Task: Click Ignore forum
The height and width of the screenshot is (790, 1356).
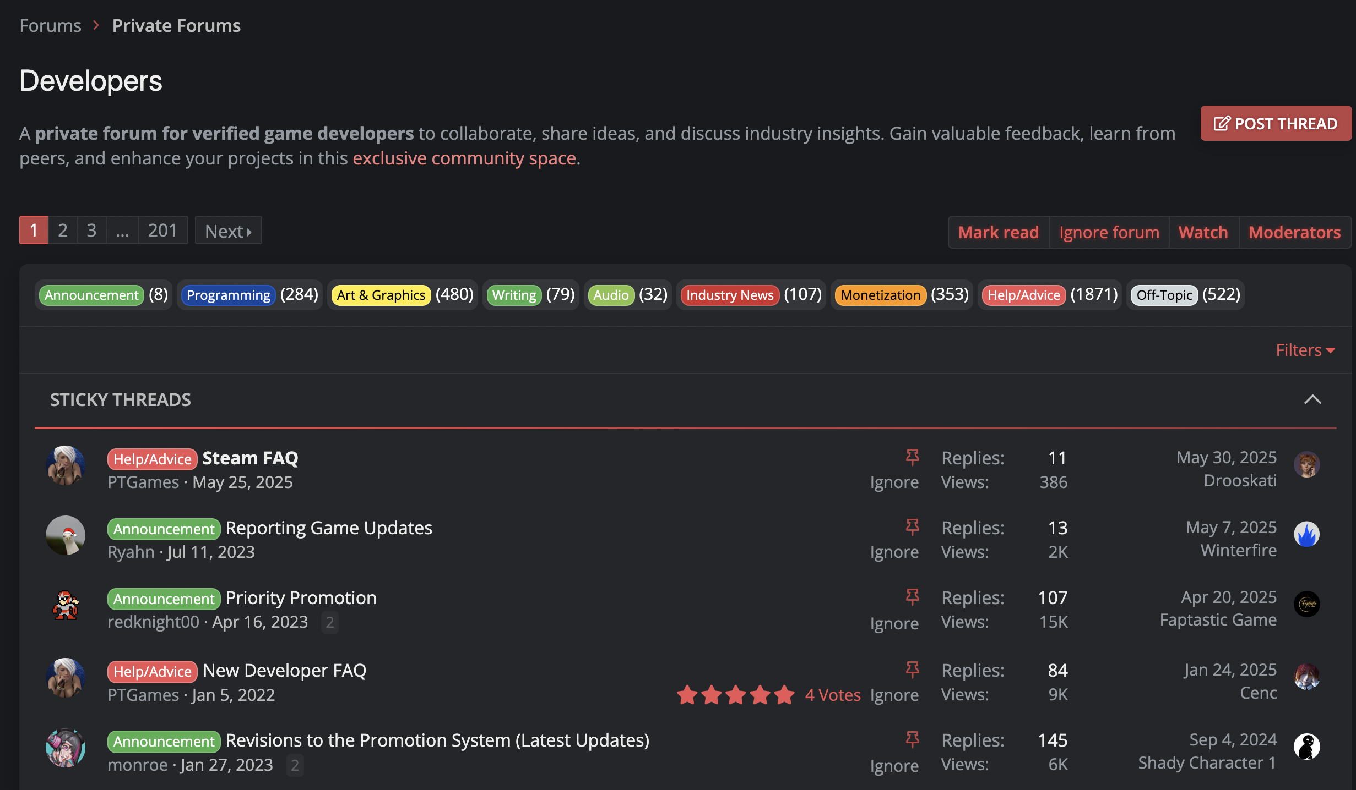Action: (x=1109, y=232)
